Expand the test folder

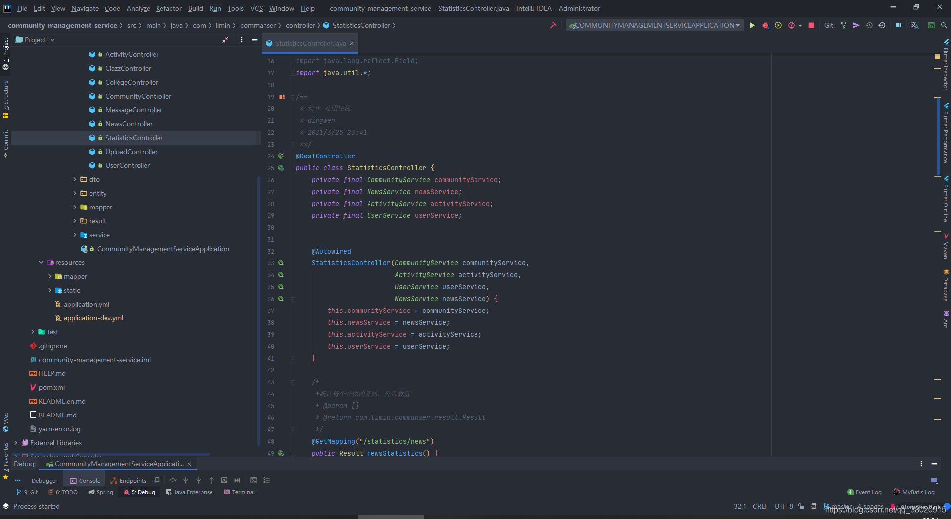(x=33, y=332)
